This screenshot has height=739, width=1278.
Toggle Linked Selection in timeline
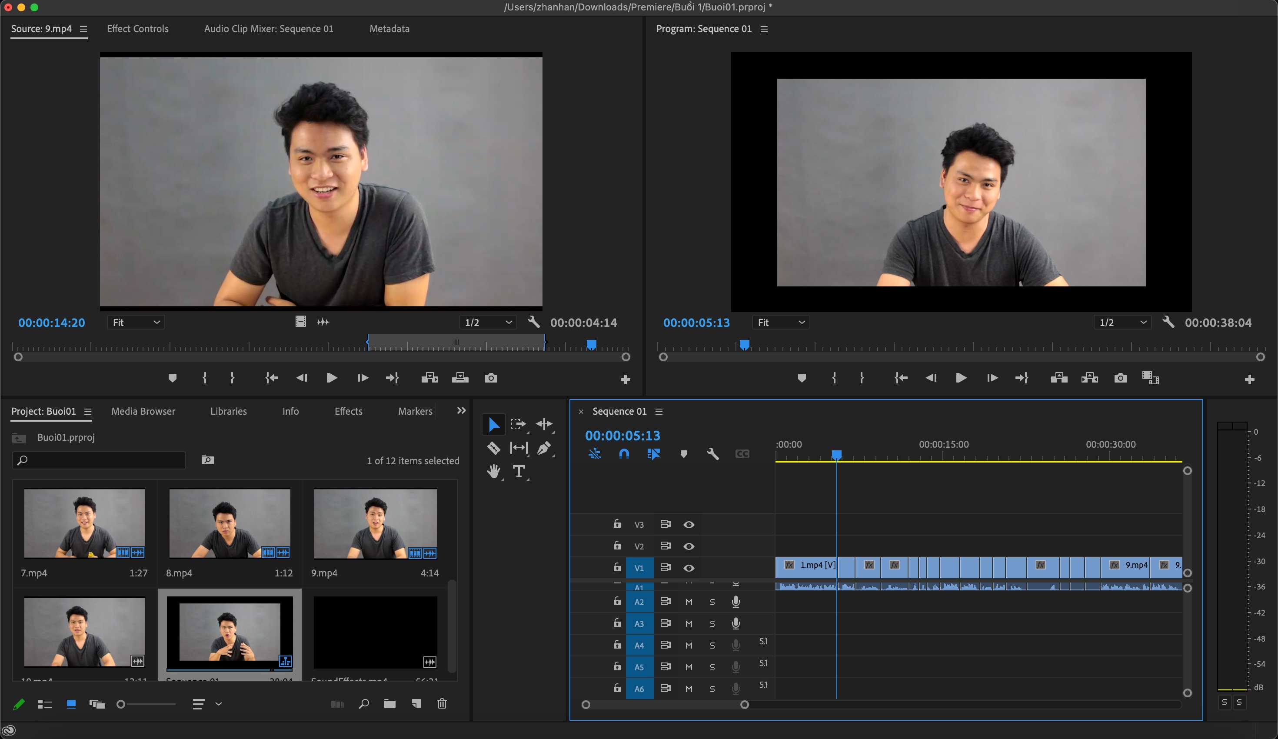(x=654, y=454)
